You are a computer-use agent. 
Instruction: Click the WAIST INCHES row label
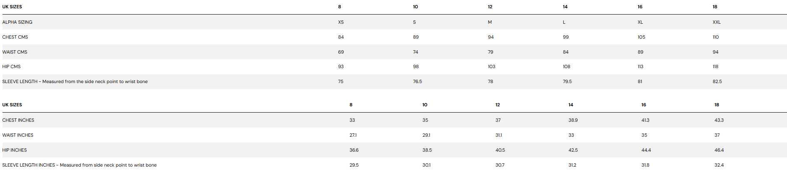coord(18,135)
